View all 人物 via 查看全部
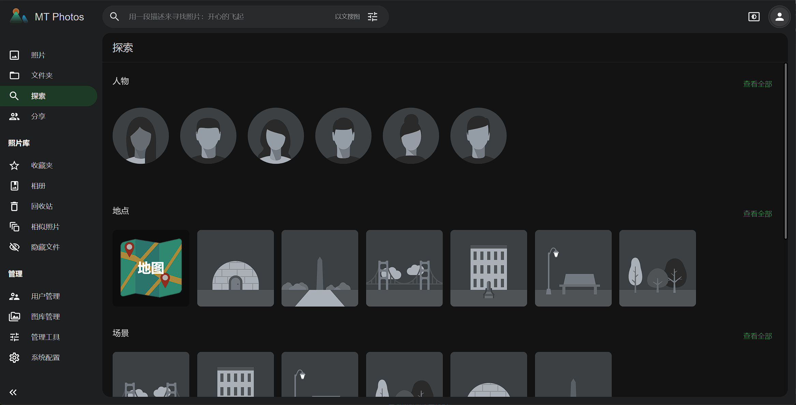The height and width of the screenshot is (405, 796). point(757,84)
